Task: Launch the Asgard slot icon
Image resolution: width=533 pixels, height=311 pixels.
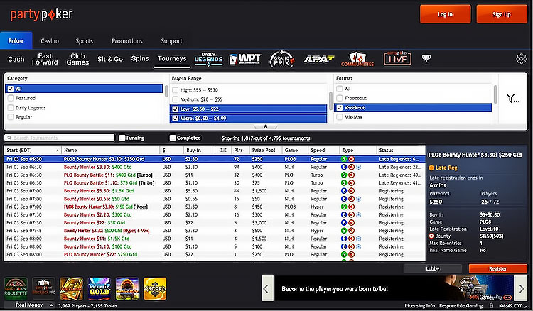Action: [155, 288]
